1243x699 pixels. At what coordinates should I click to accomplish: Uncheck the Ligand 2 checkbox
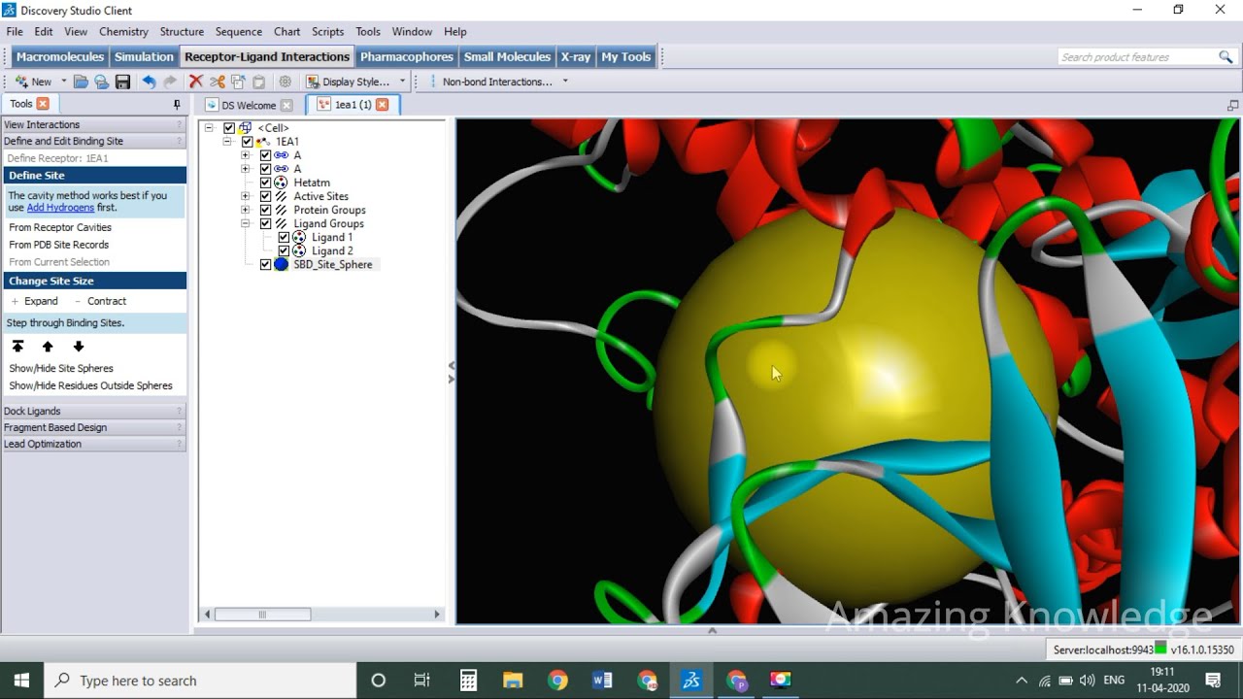(284, 250)
